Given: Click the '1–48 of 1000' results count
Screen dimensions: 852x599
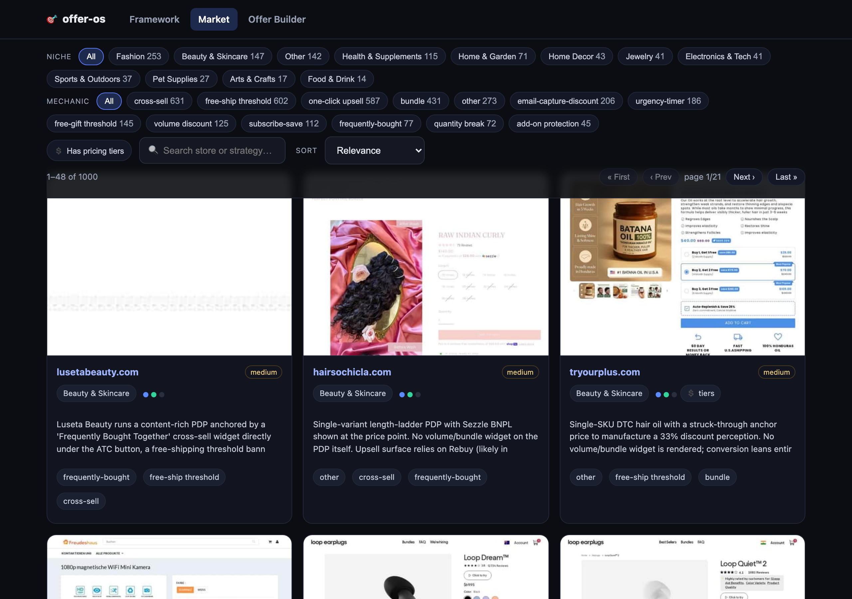Looking at the screenshot, I should (x=72, y=177).
